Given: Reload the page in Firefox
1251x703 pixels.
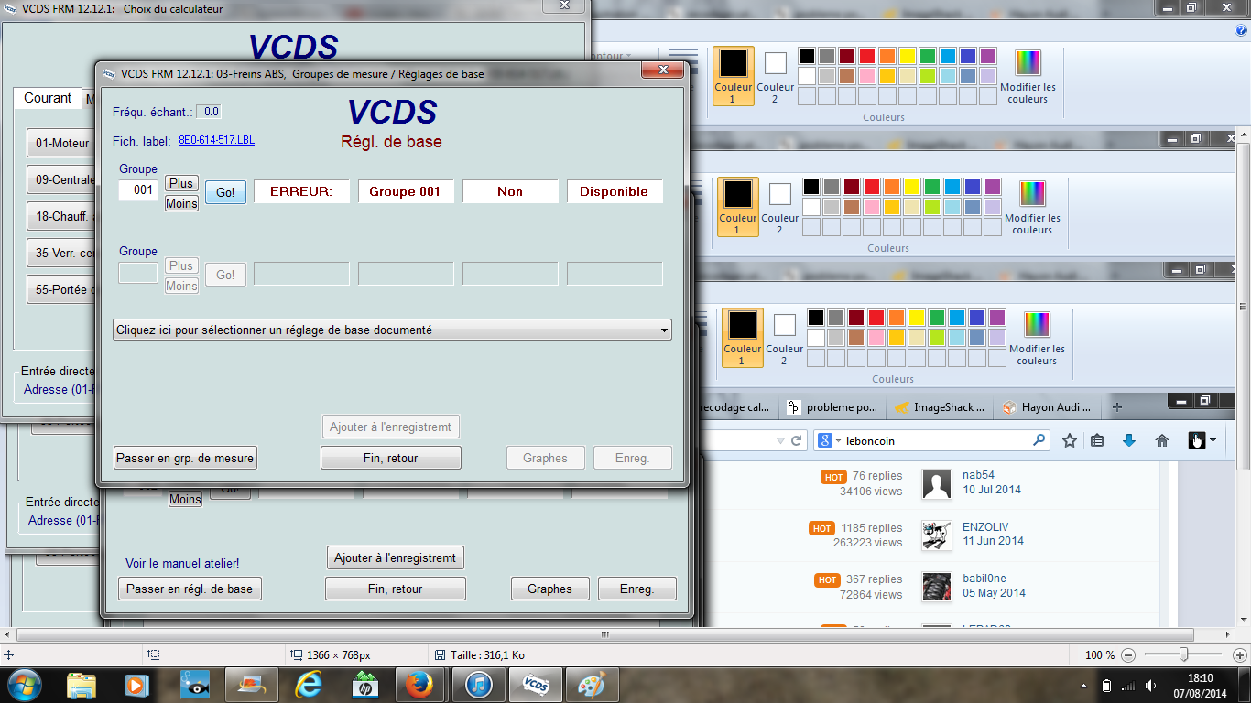Looking at the screenshot, I should tap(798, 440).
